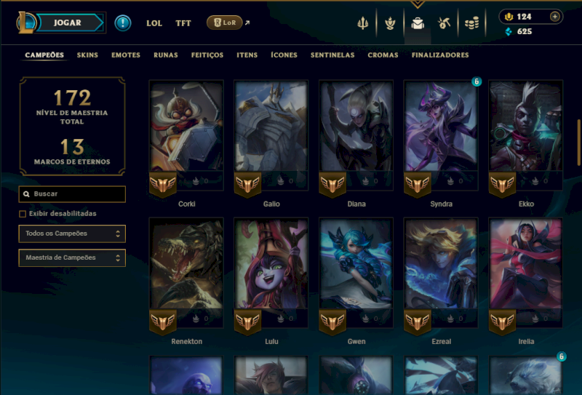Open the Profile laurel icon
Viewport: 582px width, 395px height.
pyautogui.click(x=390, y=23)
